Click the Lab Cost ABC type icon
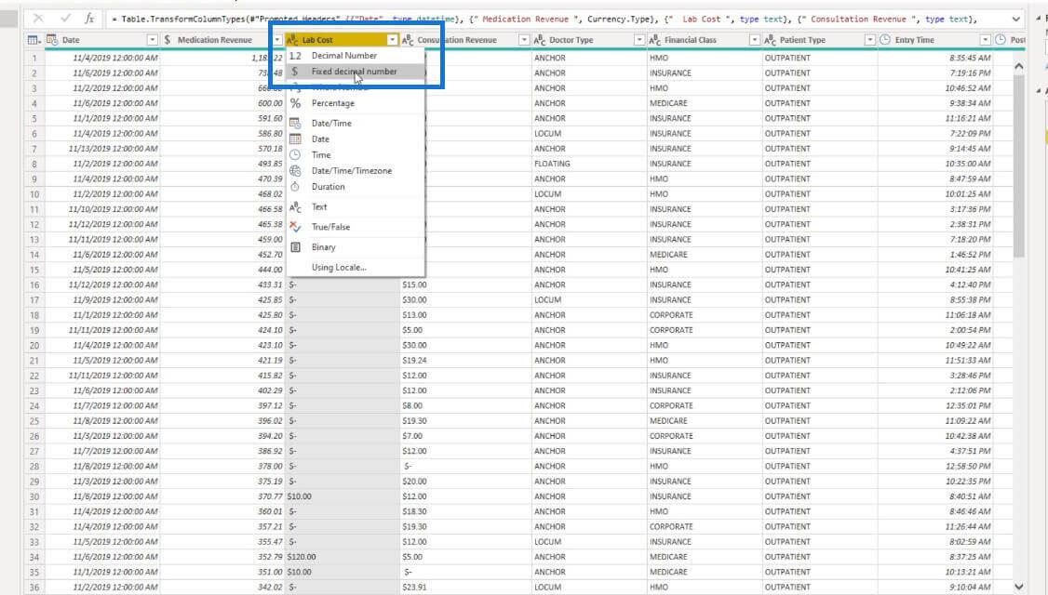The image size is (1048, 595). coord(293,40)
